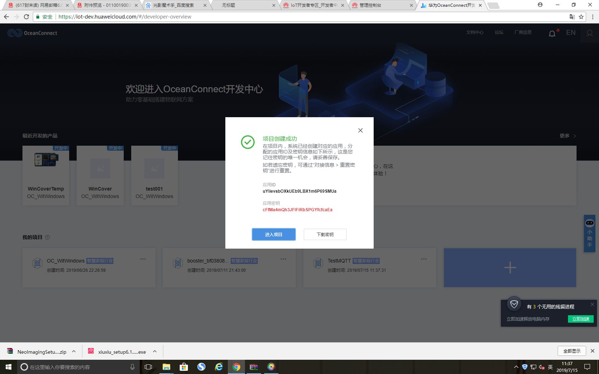Switch to 光影魔术手_百度搜索 tab

click(x=173, y=5)
